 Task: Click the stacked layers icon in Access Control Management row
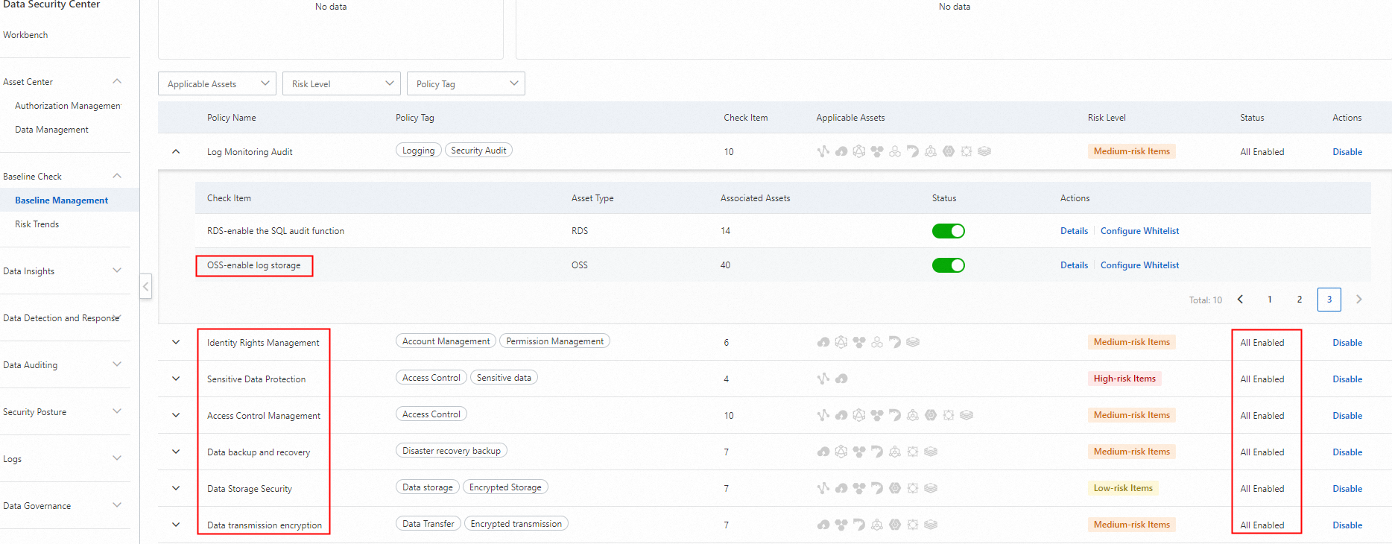967,415
